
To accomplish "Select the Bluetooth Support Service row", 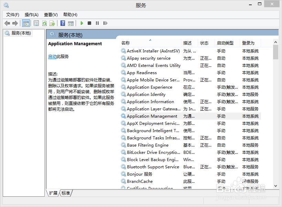I will coord(190,167).
